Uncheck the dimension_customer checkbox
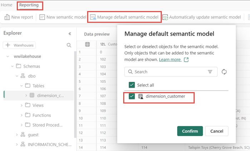Image resolution: width=250 pixels, height=151 pixels. point(132,96)
